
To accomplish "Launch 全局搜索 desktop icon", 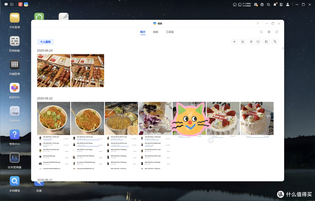I will (x=15, y=181).
